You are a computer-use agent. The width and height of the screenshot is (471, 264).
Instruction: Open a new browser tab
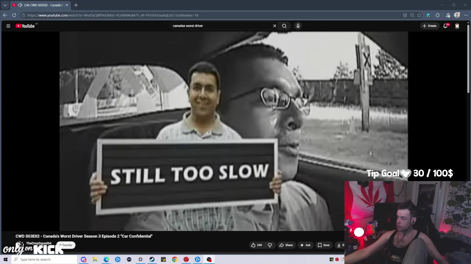76,5
